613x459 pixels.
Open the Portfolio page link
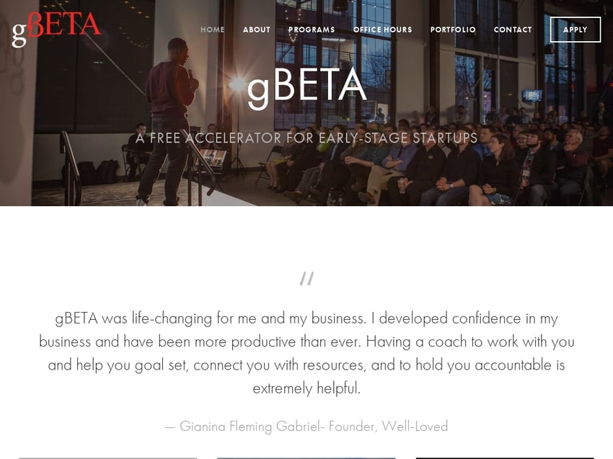click(x=453, y=30)
